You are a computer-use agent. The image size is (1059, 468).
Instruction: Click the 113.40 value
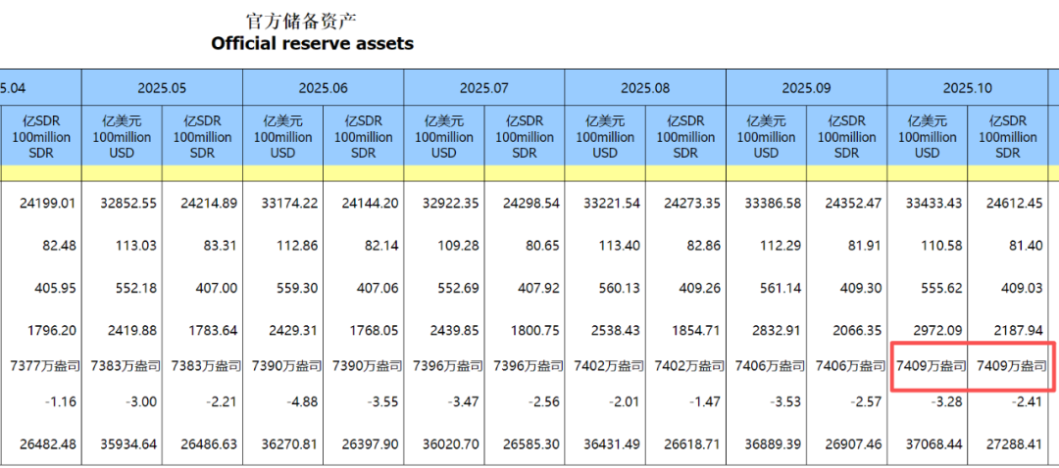point(621,245)
